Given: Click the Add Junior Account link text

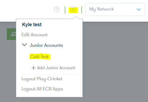Looking at the screenshot, I should click(x=56, y=68).
